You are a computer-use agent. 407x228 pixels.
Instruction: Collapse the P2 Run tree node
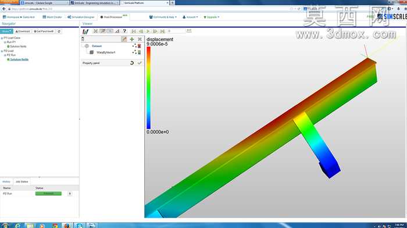(x=5, y=55)
